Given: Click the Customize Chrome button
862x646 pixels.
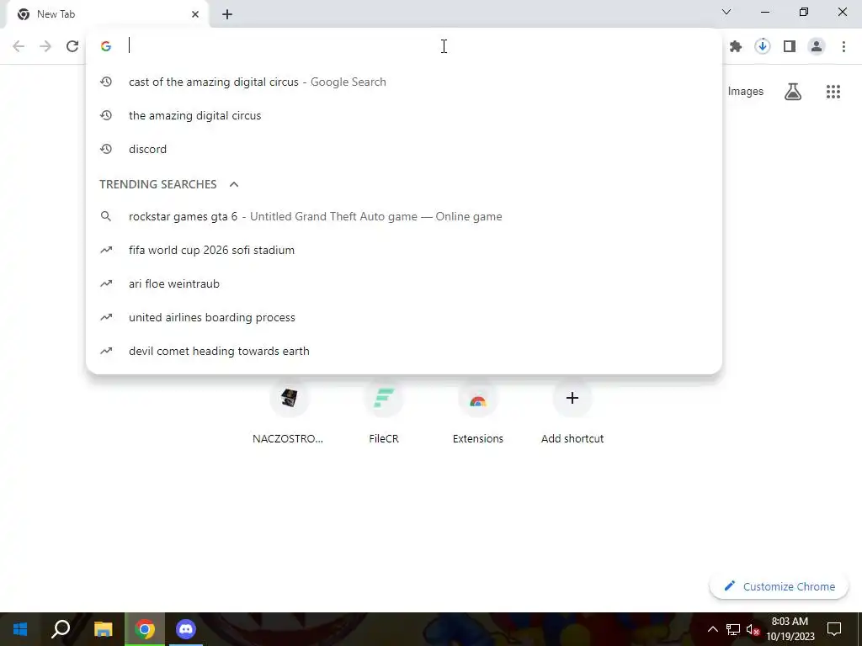Looking at the screenshot, I should point(779,586).
